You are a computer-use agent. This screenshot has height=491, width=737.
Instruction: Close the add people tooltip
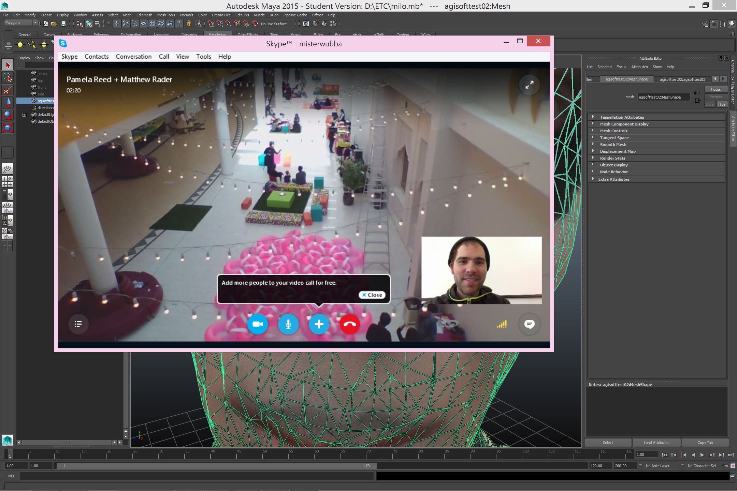(x=372, y=295)
